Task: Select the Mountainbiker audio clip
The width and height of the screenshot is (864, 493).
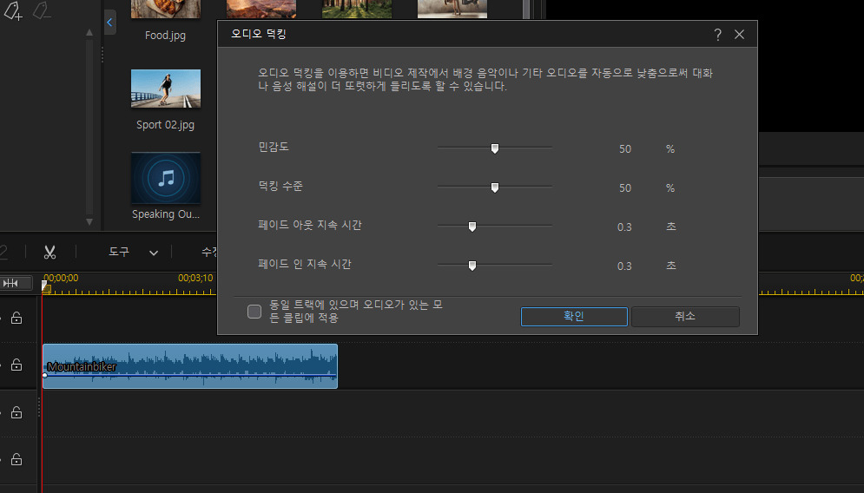Action: pyautogui.click(x=190, y=365)
